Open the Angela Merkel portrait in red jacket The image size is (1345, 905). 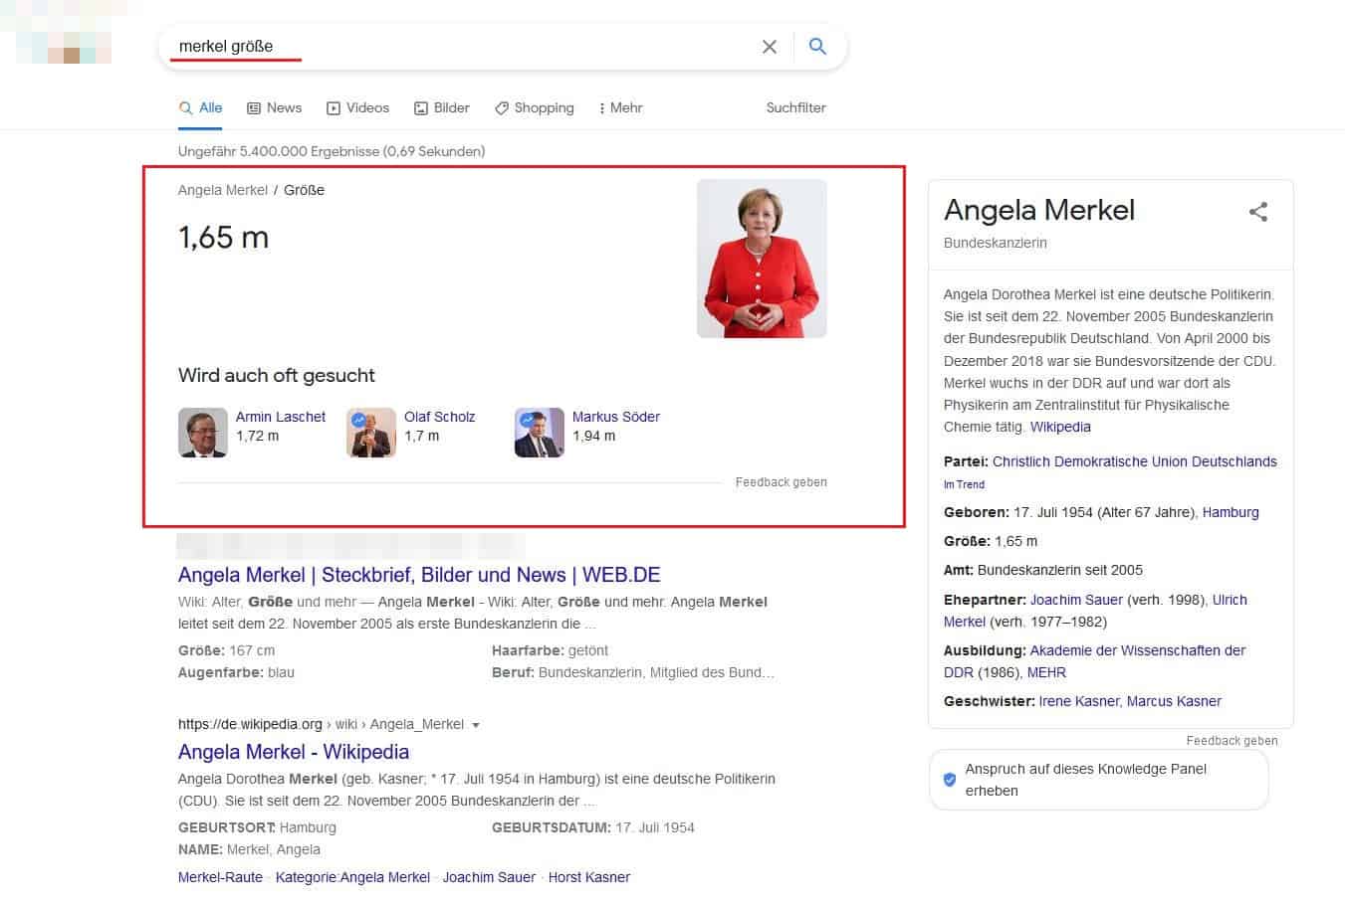tap(762, 259)
